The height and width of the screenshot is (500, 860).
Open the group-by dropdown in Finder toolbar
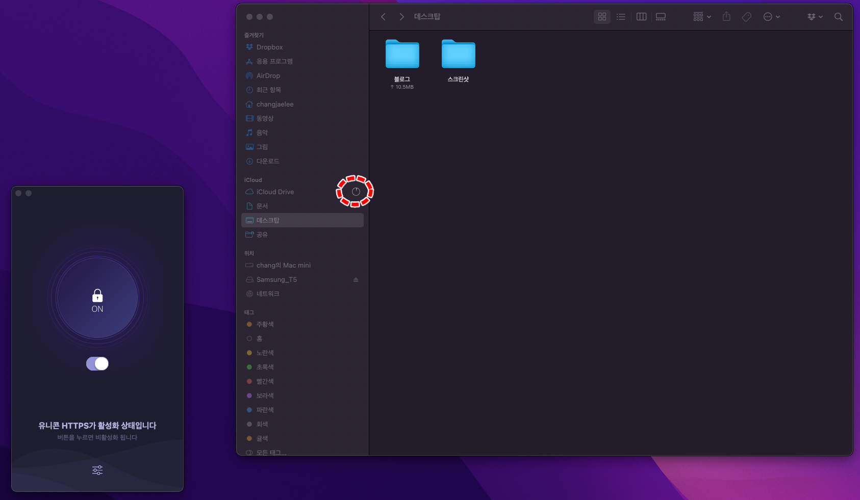pyautogui.click(x=702, y=17)
